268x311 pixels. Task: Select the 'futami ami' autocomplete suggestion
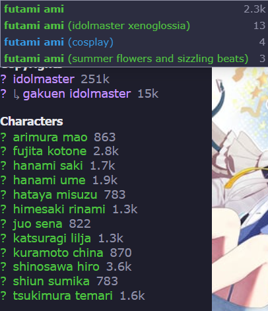[135, 9]
